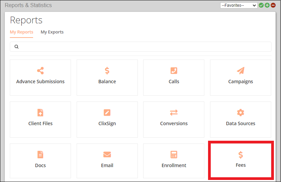Open the Docs report label

coord(40,165)
